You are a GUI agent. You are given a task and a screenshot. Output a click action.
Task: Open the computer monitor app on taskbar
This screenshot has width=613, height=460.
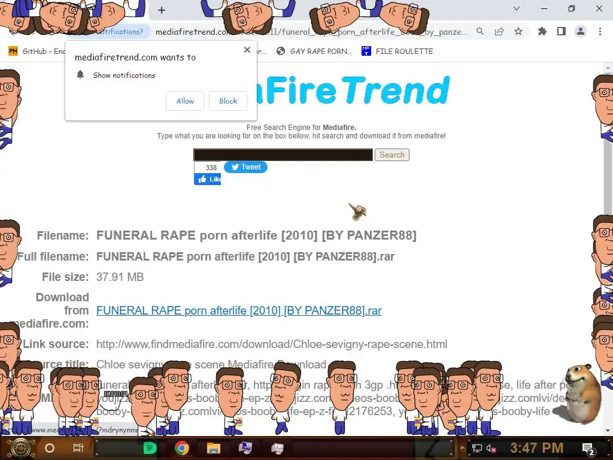pos(245,448)
